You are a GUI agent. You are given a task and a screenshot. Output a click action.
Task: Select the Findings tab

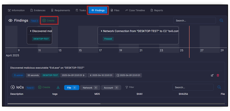(98, 11)
